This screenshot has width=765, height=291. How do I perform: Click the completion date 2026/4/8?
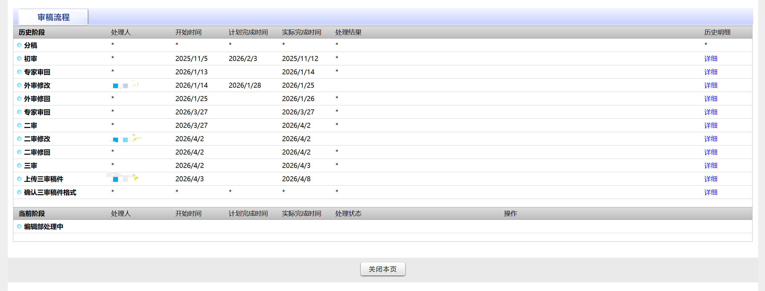coord(296,179)
